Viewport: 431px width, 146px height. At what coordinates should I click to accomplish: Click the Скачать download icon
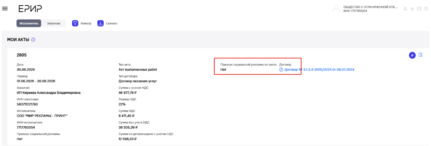100,23
